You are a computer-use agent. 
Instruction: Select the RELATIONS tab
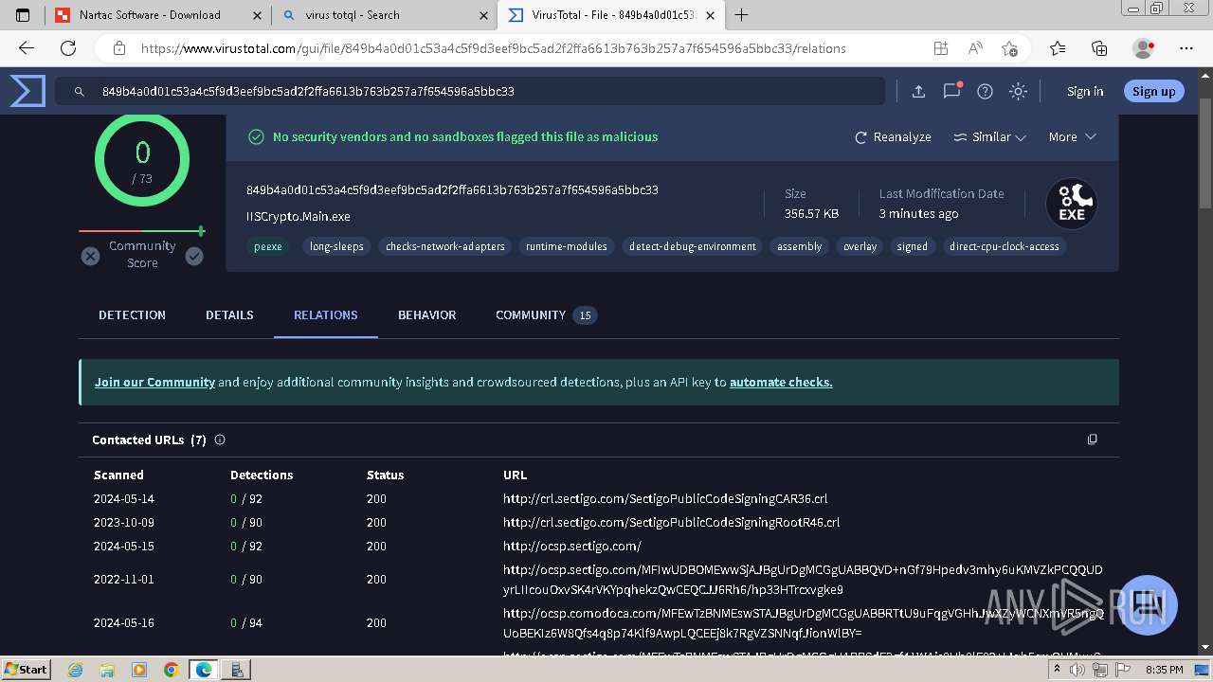pos(325,314)
